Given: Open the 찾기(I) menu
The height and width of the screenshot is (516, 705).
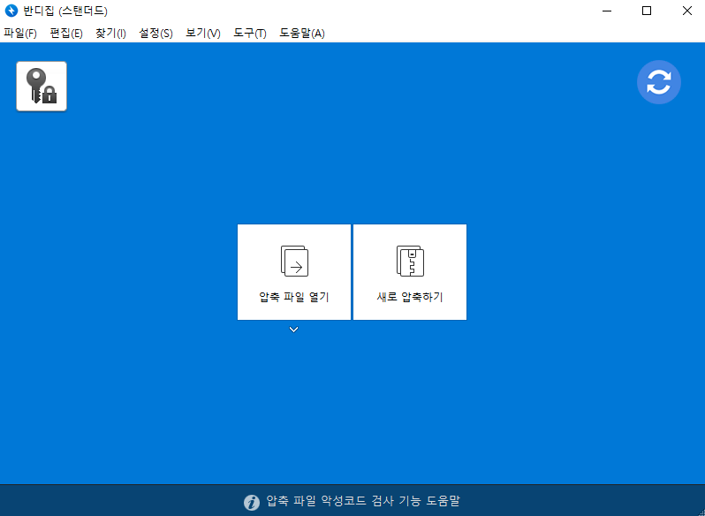Looking at the screenshot, I should (110, 34).
